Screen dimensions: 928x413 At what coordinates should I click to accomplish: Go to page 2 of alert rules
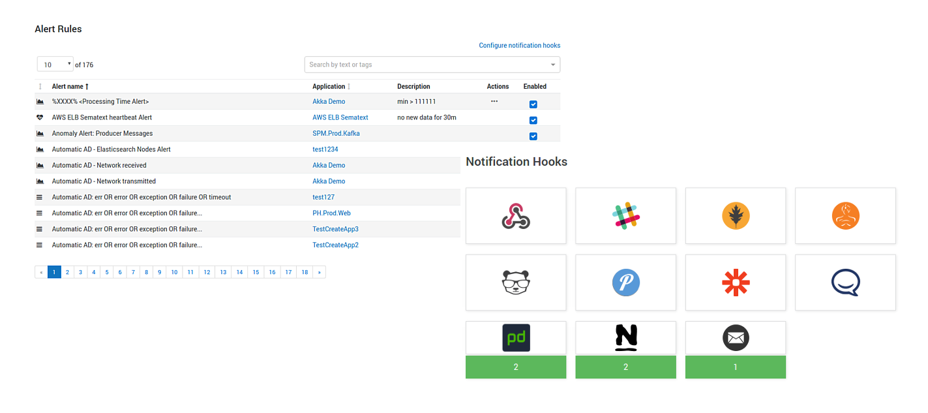point(68,272)
